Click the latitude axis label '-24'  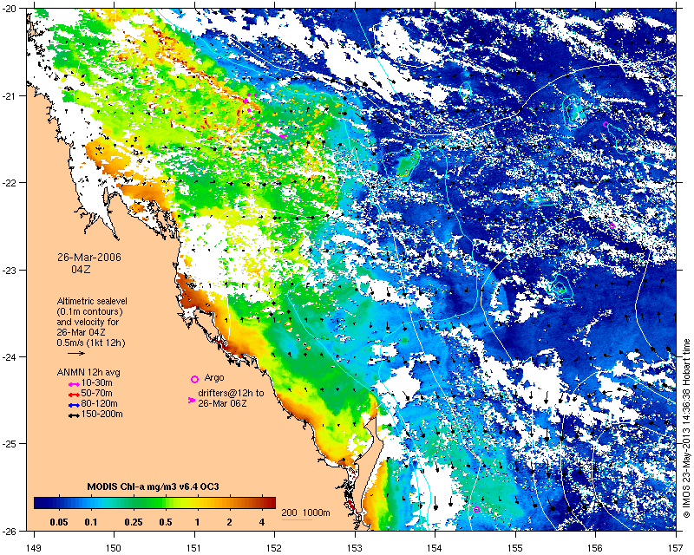tap(10, 356)
